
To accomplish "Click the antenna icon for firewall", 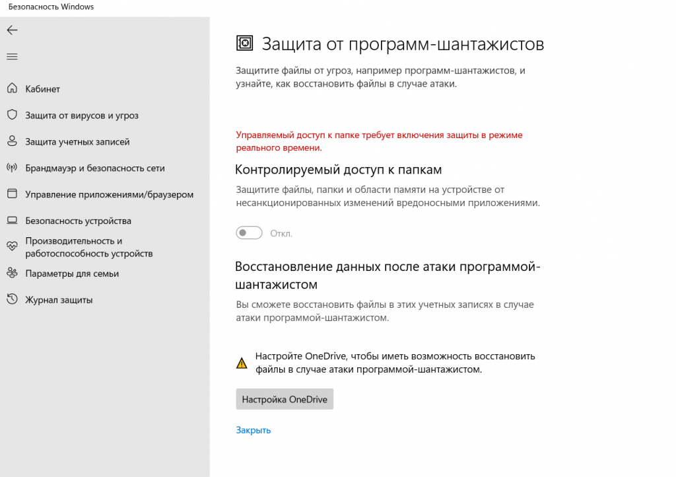I will coord(12,167).
